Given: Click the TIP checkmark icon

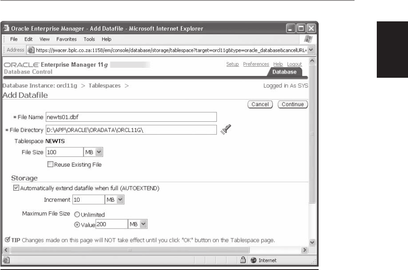Looking at the screenshot, I should (x=7, y=240).
